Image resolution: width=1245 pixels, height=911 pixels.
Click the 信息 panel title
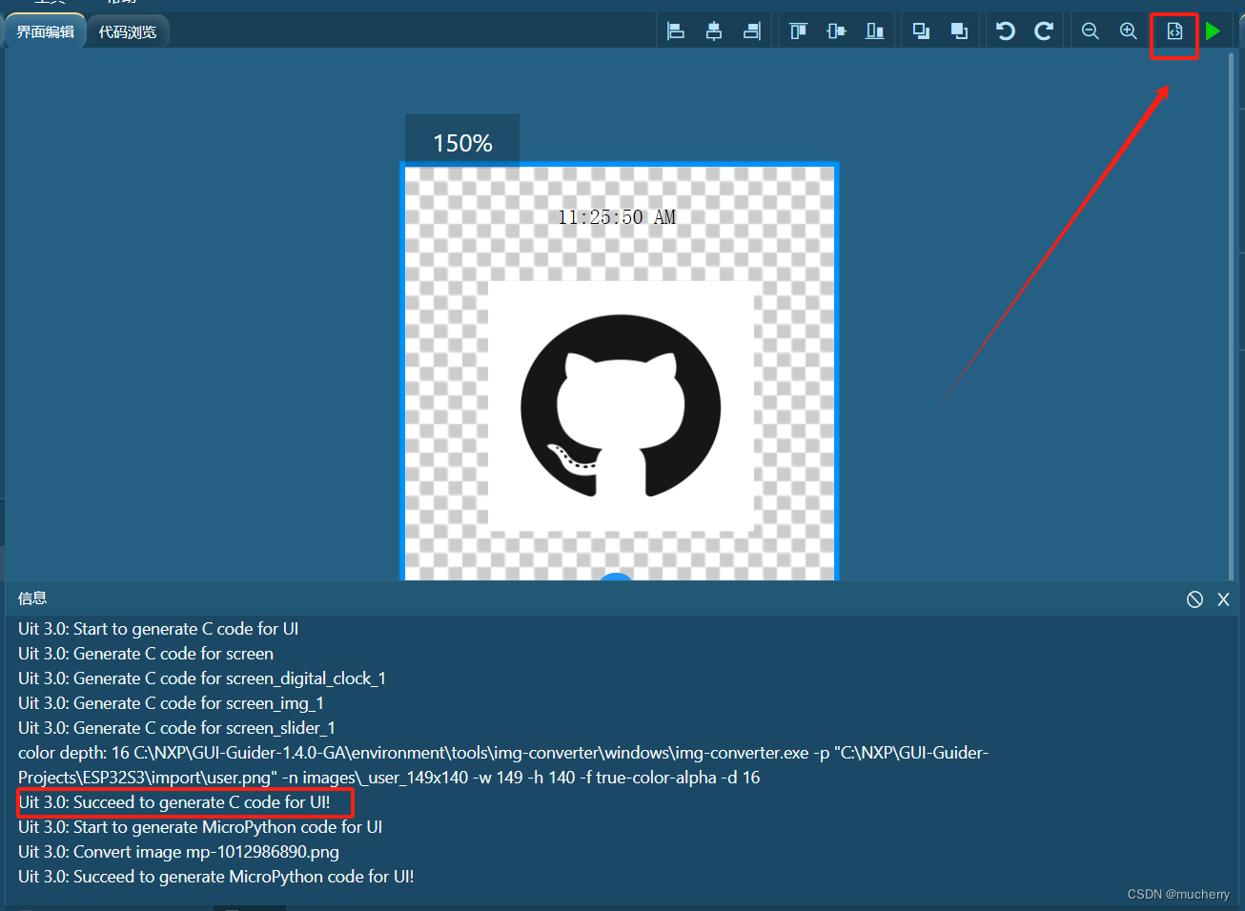coord(32,598)
